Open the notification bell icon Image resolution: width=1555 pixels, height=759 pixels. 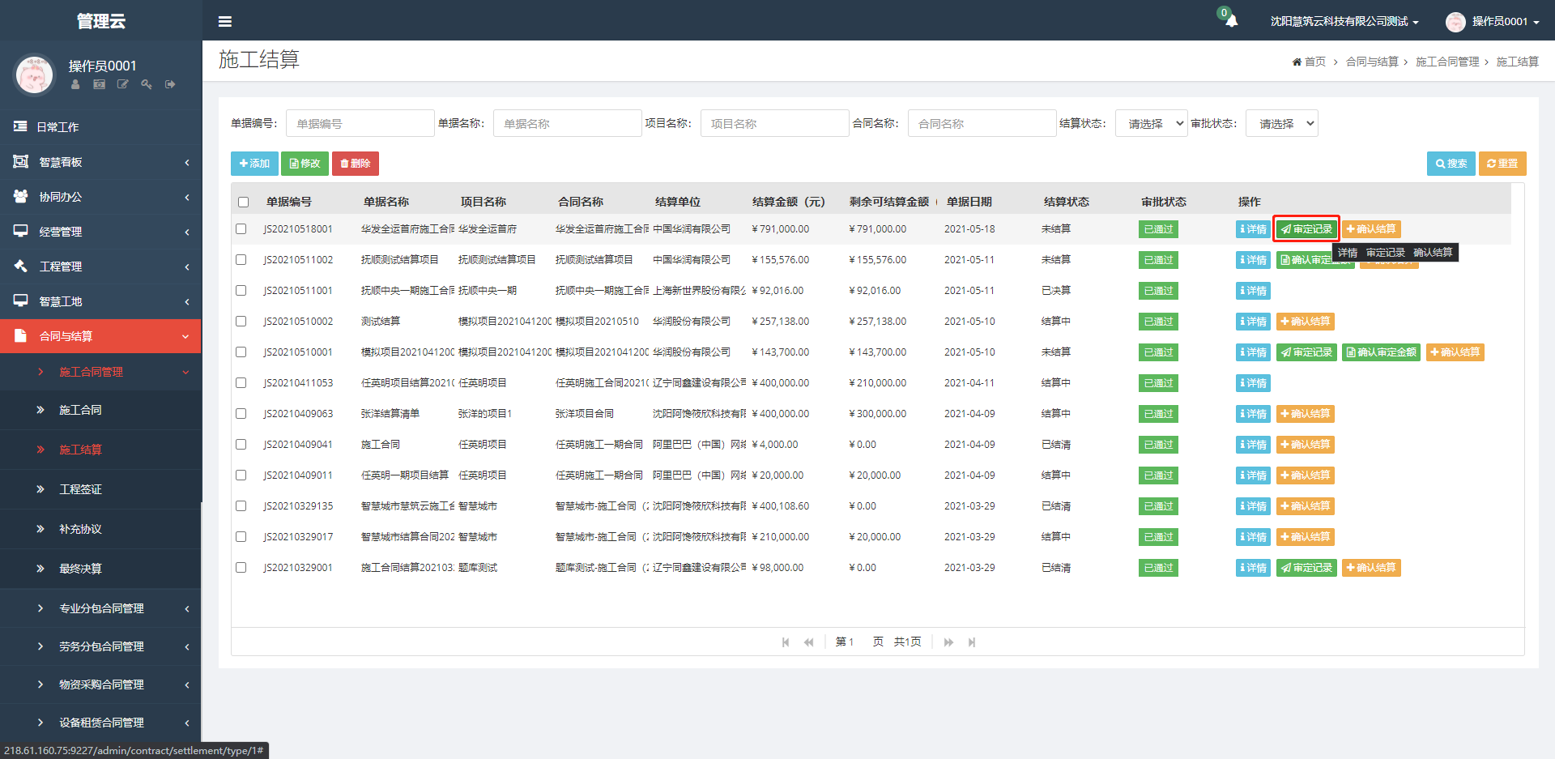1231,21
